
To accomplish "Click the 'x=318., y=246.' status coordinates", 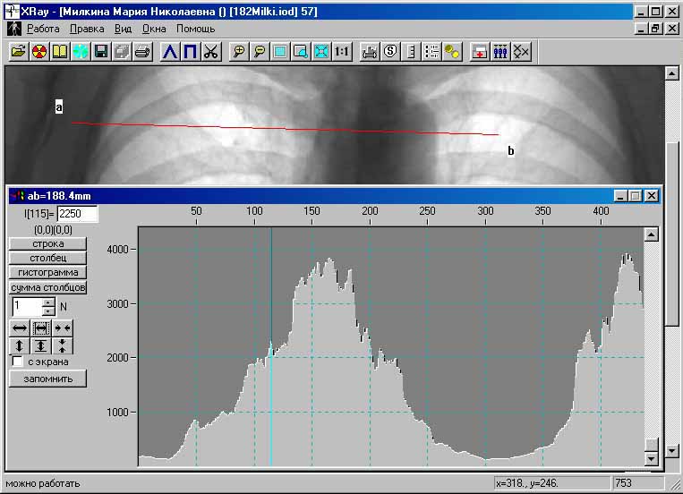I will [527, 482].
